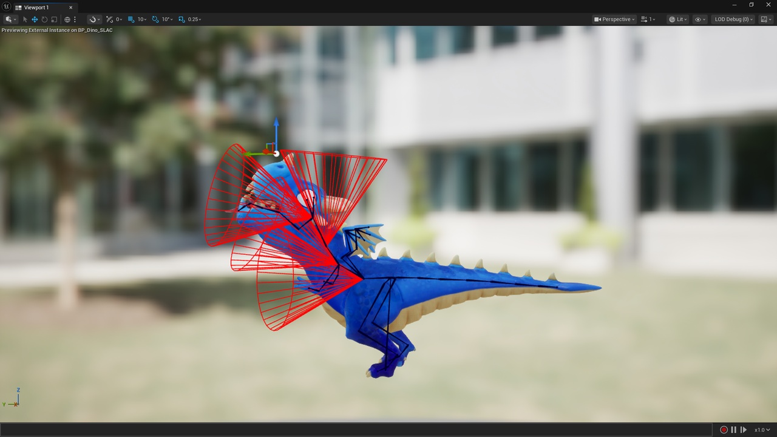Toggle rotation angle snapping
The image size is (777, 437).
point(162,19)
